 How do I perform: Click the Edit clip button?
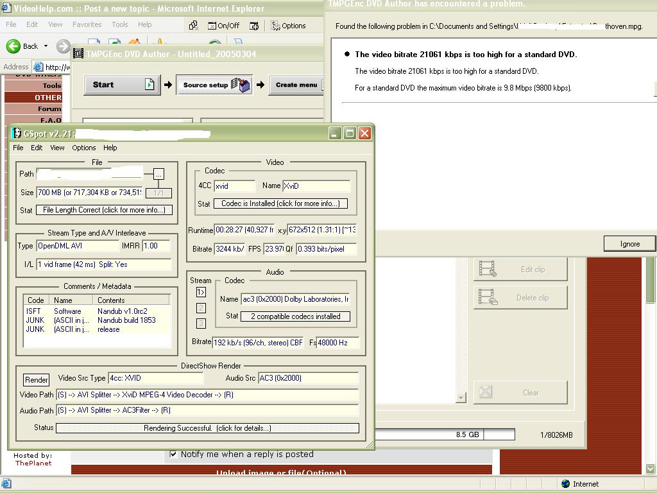(x=520, y=269)
